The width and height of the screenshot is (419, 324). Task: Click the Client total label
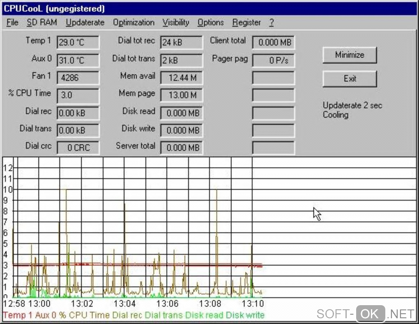pos(228,41)
